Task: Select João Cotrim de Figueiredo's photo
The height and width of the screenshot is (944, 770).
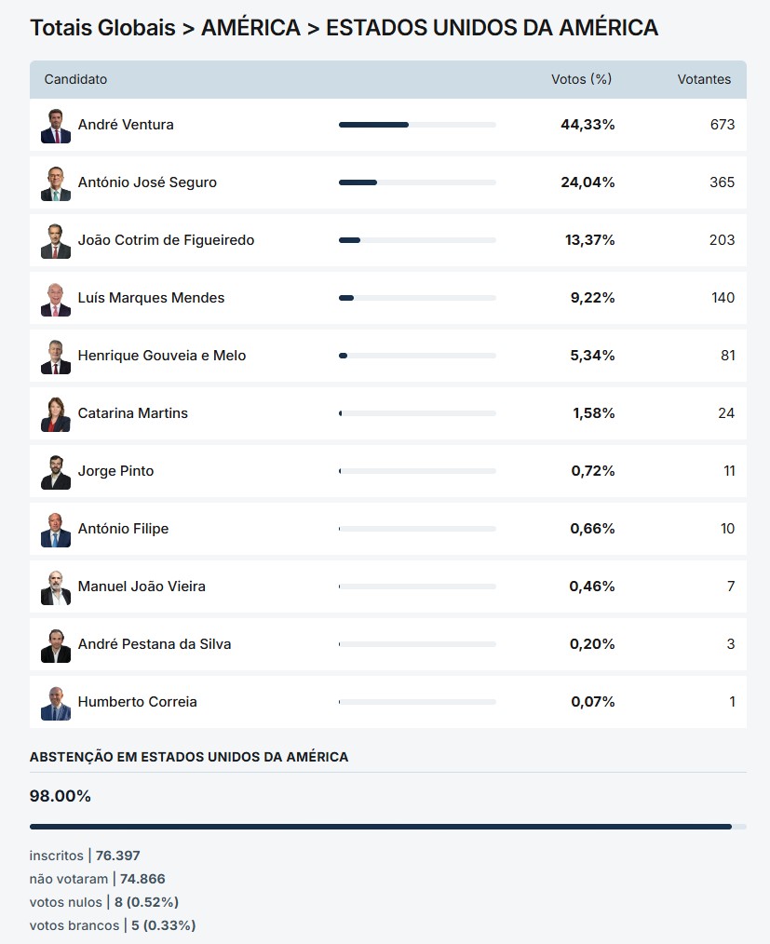Action: click(x=56, y=241)
